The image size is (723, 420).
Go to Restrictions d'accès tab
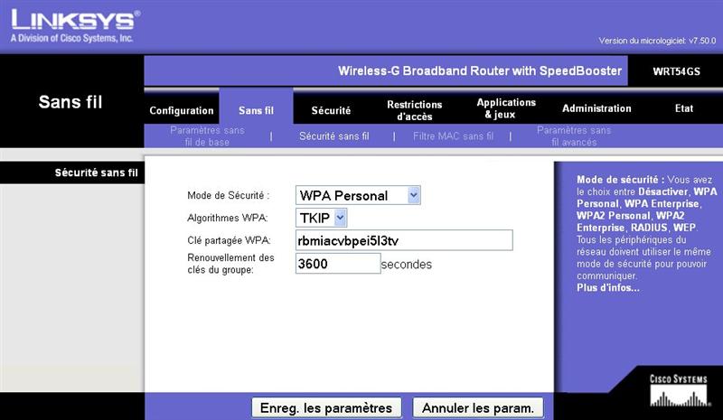pos(415,111)
